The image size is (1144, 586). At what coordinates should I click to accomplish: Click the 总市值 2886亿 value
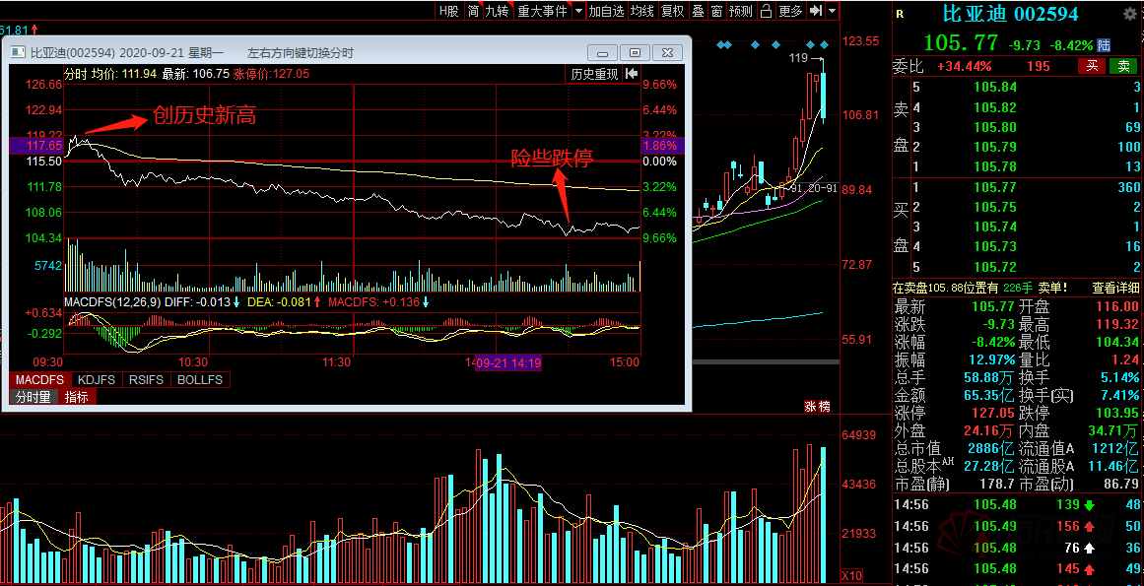991,448
